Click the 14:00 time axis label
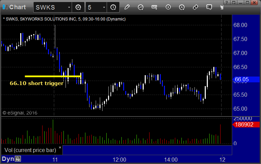Screen dimensions: 261x164 coord(171,160)
